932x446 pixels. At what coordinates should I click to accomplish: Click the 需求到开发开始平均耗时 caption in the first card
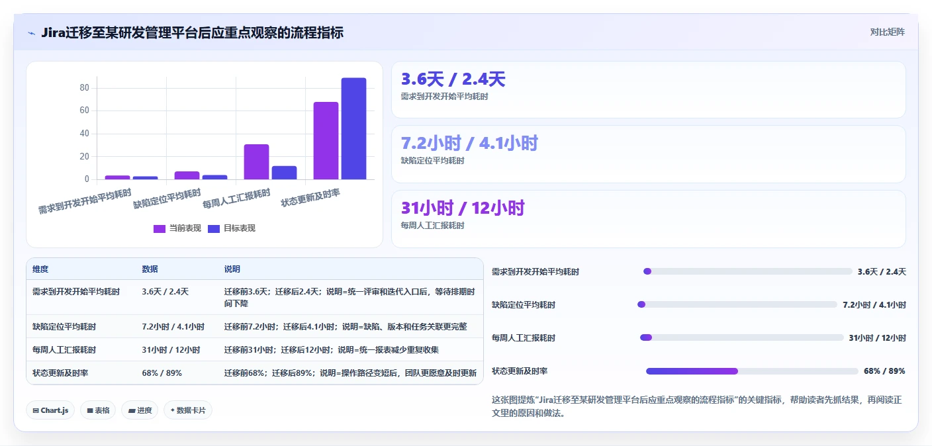(x=444, y=97)
